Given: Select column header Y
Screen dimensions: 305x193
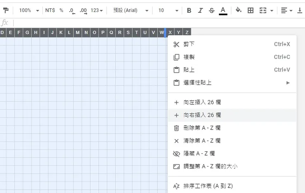Looking at the screenshot, I should point(178,33).
